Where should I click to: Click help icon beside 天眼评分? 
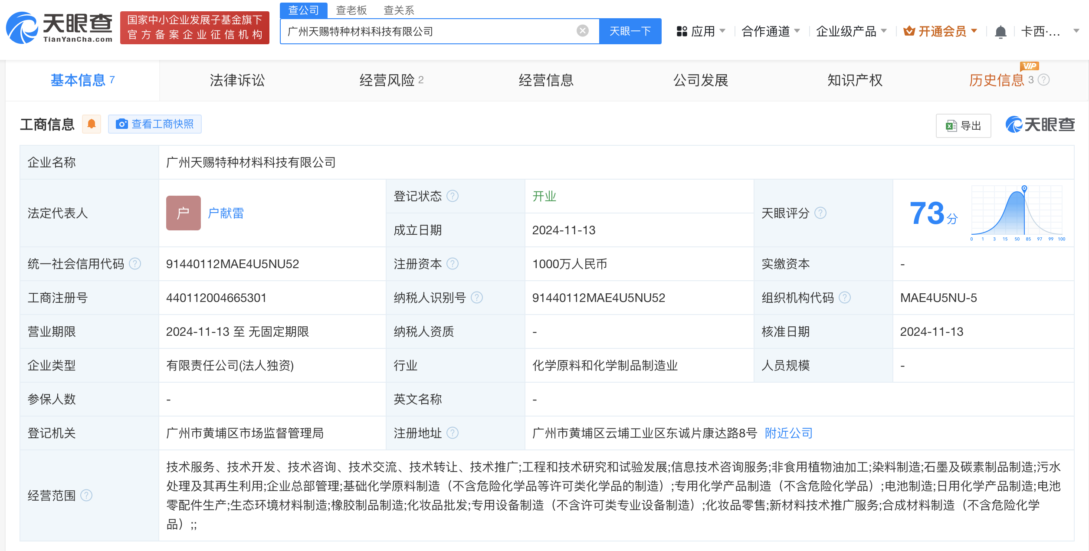(820, 213)
